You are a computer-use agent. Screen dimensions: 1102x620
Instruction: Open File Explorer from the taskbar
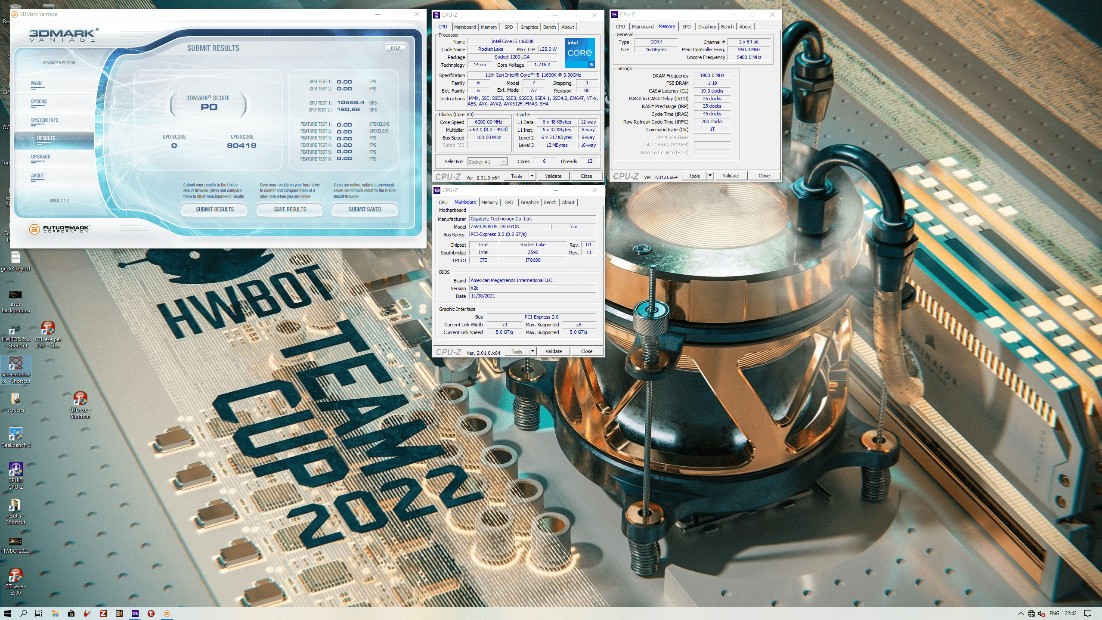point(55,614)
